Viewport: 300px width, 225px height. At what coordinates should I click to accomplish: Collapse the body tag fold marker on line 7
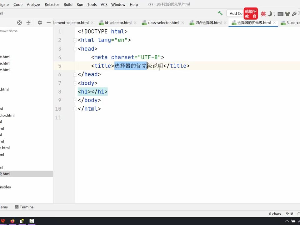point(75,83)
